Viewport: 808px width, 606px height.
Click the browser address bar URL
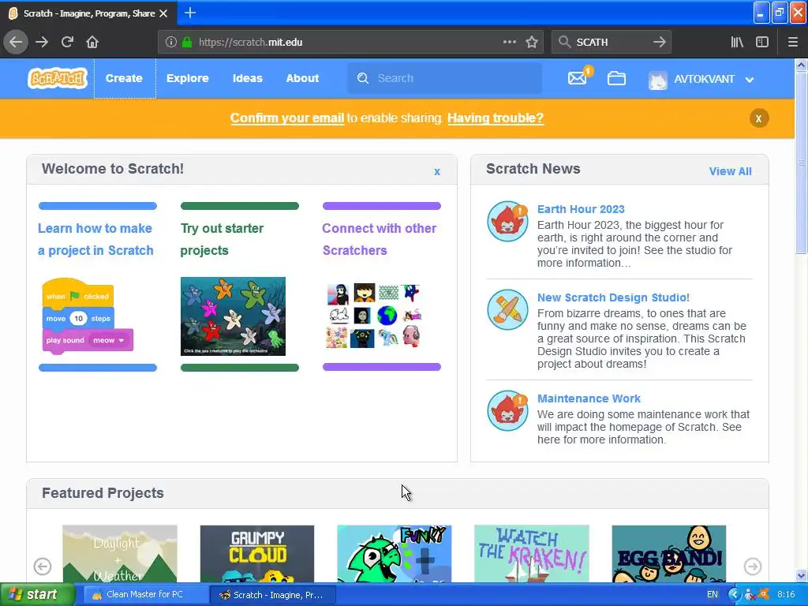point(250,43)
